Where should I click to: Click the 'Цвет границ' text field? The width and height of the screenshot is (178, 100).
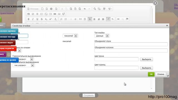pyautogui.click(x=116, y=68)
